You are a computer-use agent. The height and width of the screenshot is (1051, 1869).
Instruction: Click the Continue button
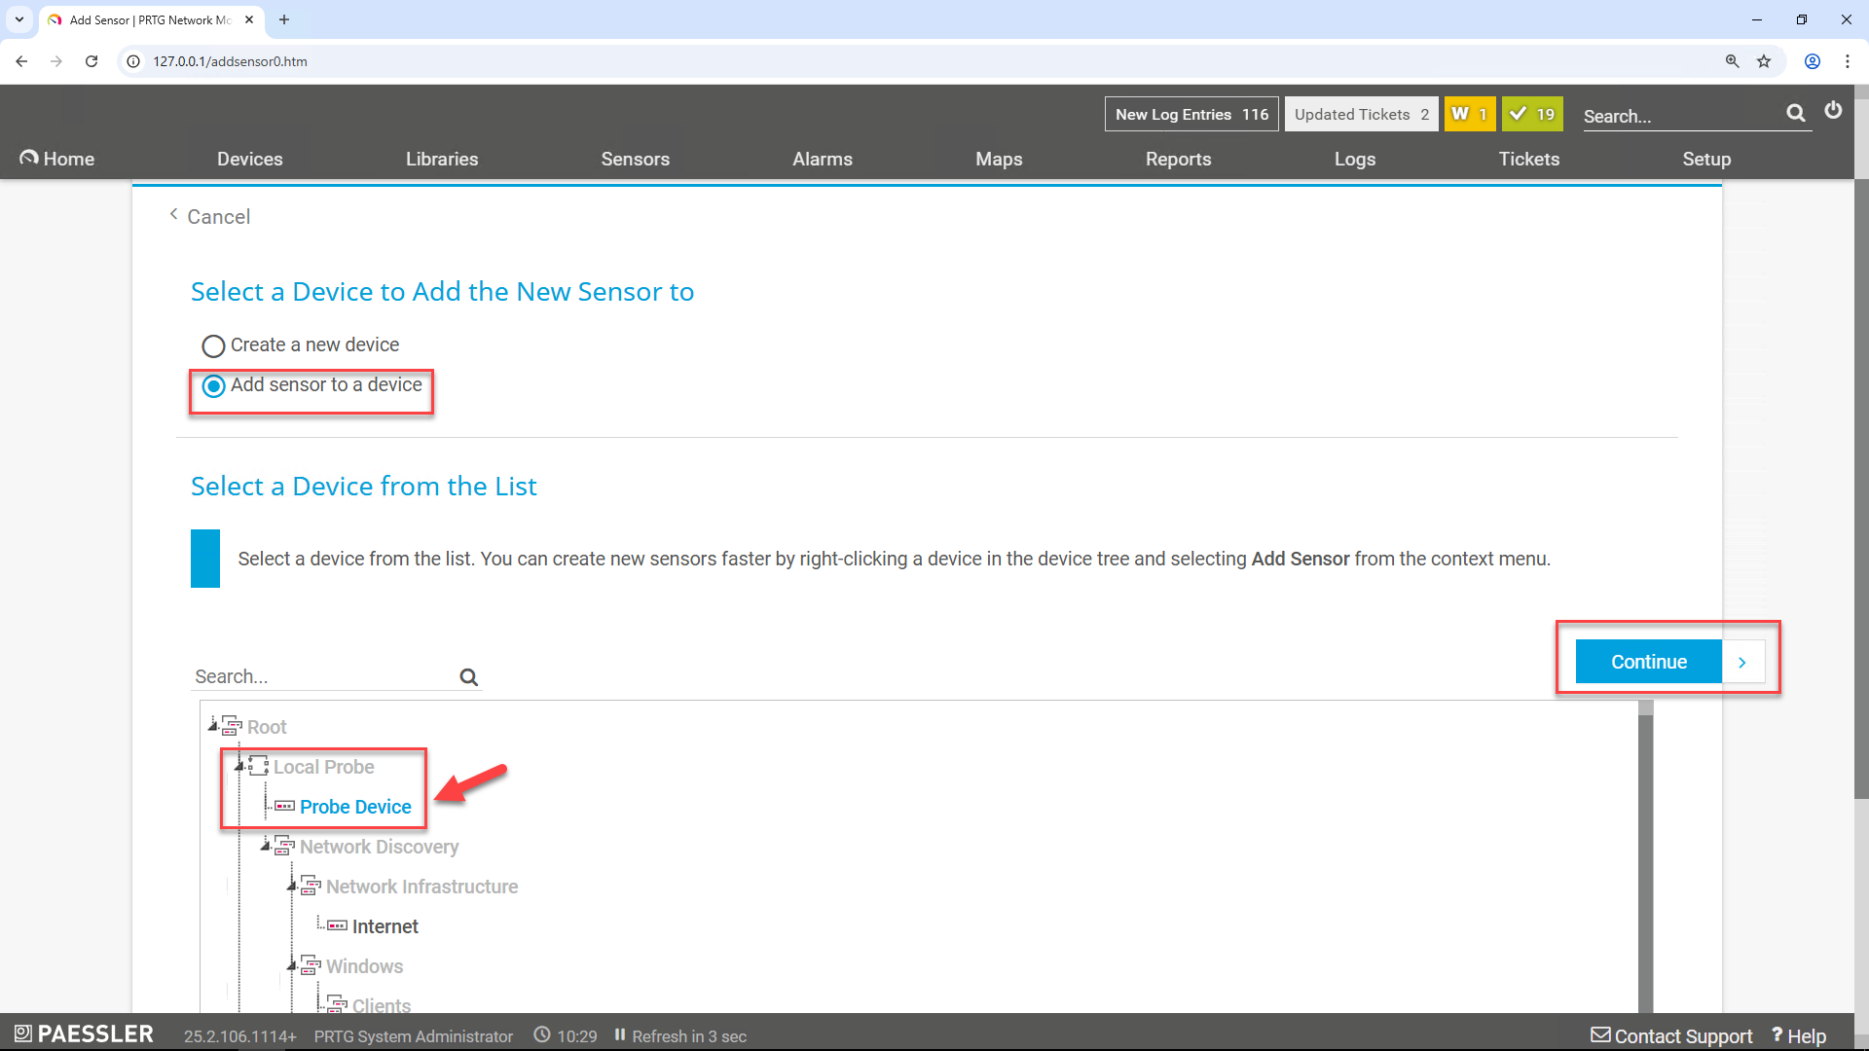click(x=1648, y=661)
